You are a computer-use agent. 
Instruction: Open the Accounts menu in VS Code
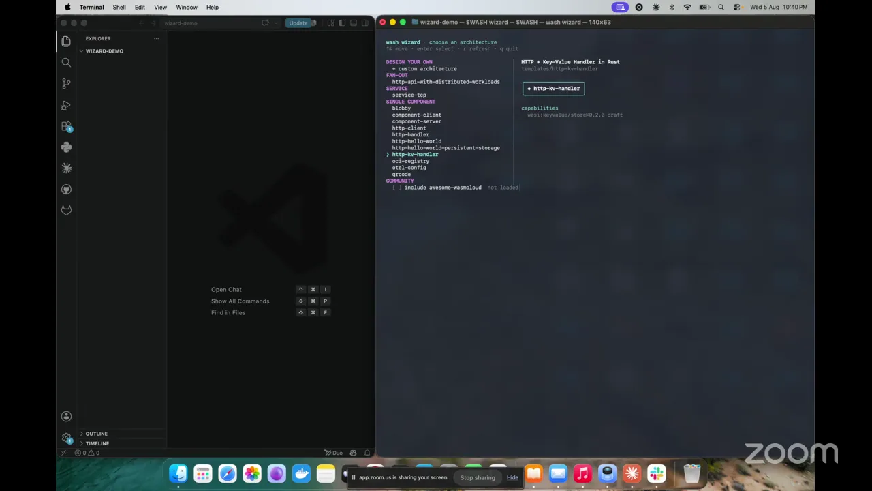pyautogui.click(x=66, y=416)
